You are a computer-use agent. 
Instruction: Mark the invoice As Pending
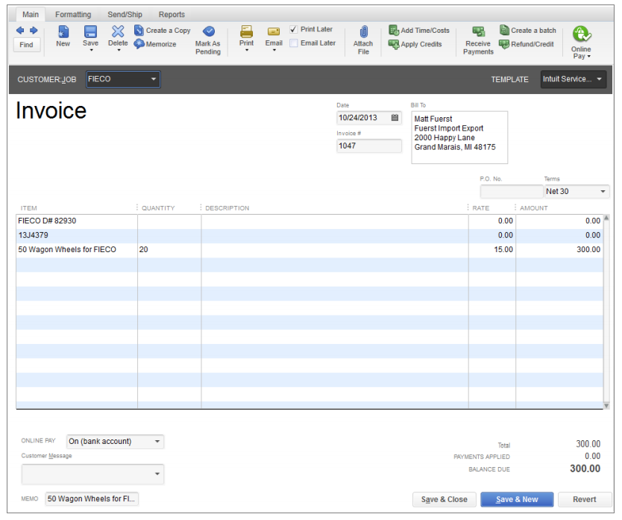point(208,40)
